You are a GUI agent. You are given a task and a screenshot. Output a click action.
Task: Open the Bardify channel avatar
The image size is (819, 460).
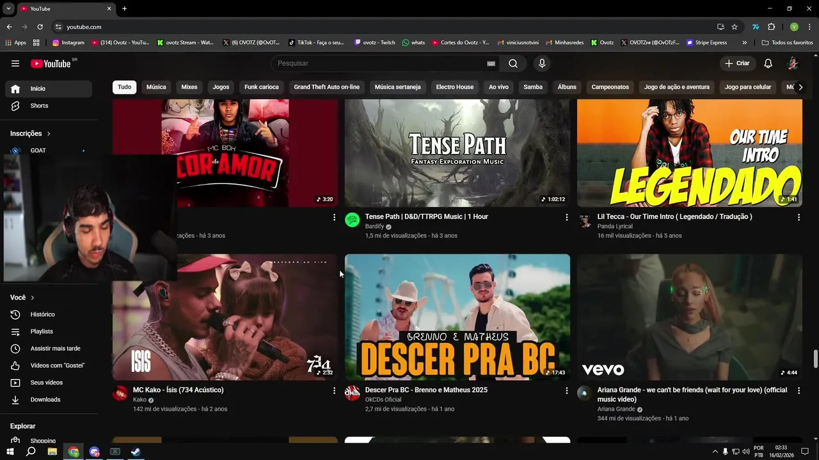coord(353,220)
